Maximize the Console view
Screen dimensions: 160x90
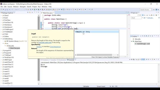(x=158, y=59)
